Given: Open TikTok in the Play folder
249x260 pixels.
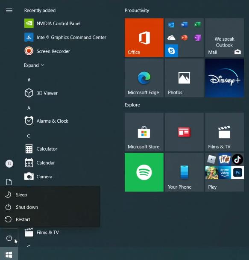Looking at the screenshot, I should pos(237,160).
